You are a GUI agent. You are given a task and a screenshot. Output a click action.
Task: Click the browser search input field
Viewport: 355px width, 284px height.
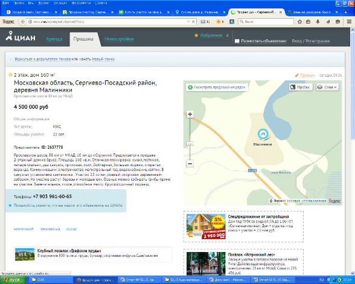[x=266, y=22]
